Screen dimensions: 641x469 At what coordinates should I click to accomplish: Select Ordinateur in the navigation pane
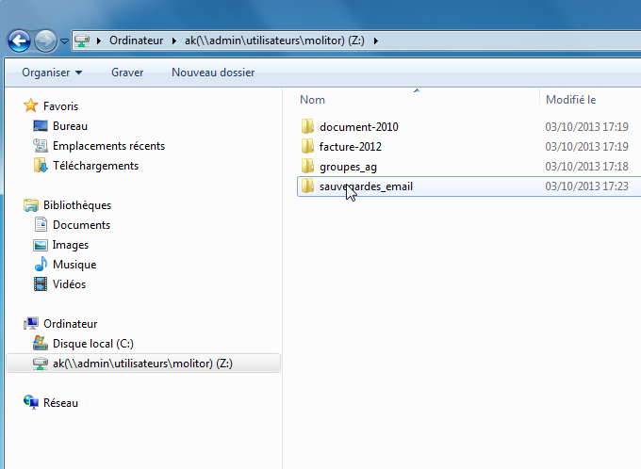point(71,324)
